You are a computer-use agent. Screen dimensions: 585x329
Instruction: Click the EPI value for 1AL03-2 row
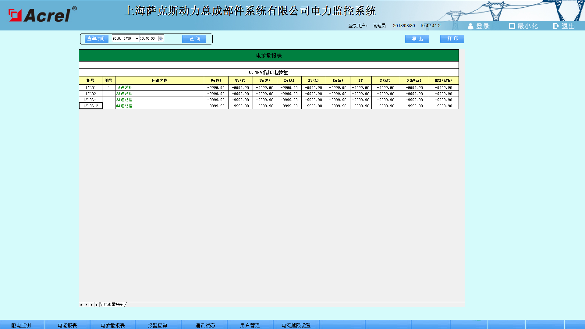pyautogui.click(x=444, y=106)
